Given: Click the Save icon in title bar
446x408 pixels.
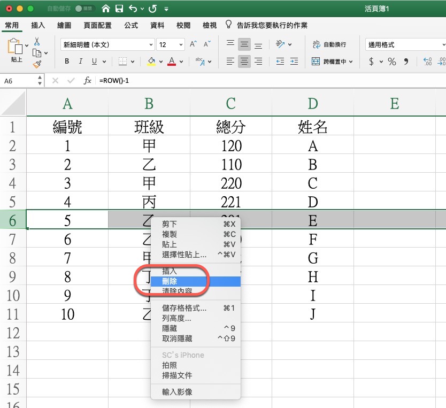Looking at the screenshot, I should tap(119, 9).
